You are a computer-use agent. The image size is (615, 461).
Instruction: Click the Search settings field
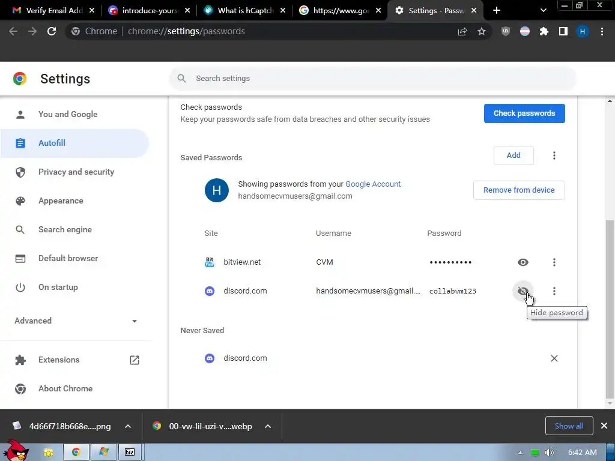372,79
